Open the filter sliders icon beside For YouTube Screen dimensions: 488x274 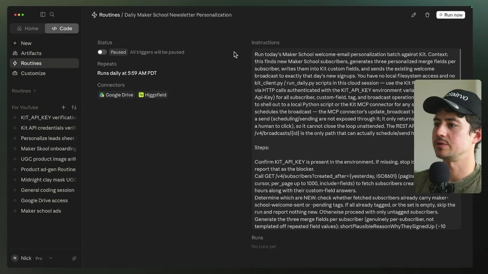74,107
